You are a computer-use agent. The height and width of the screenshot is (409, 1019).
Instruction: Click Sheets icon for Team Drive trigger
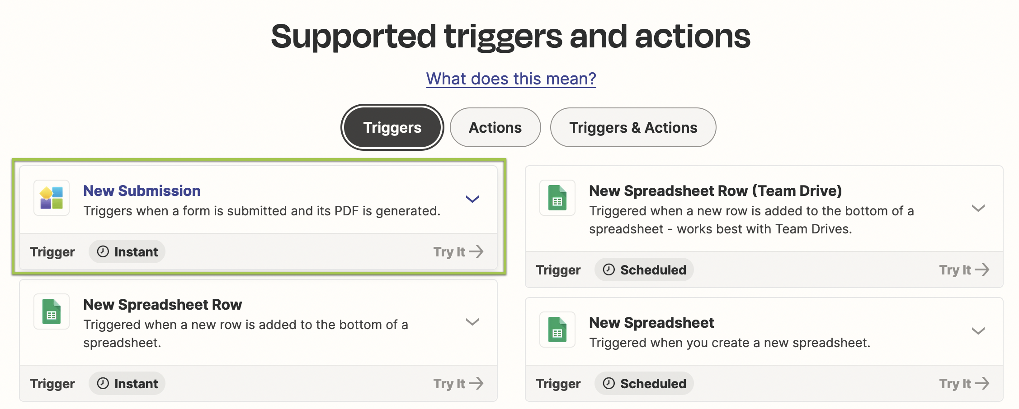(x=557, y=198)
